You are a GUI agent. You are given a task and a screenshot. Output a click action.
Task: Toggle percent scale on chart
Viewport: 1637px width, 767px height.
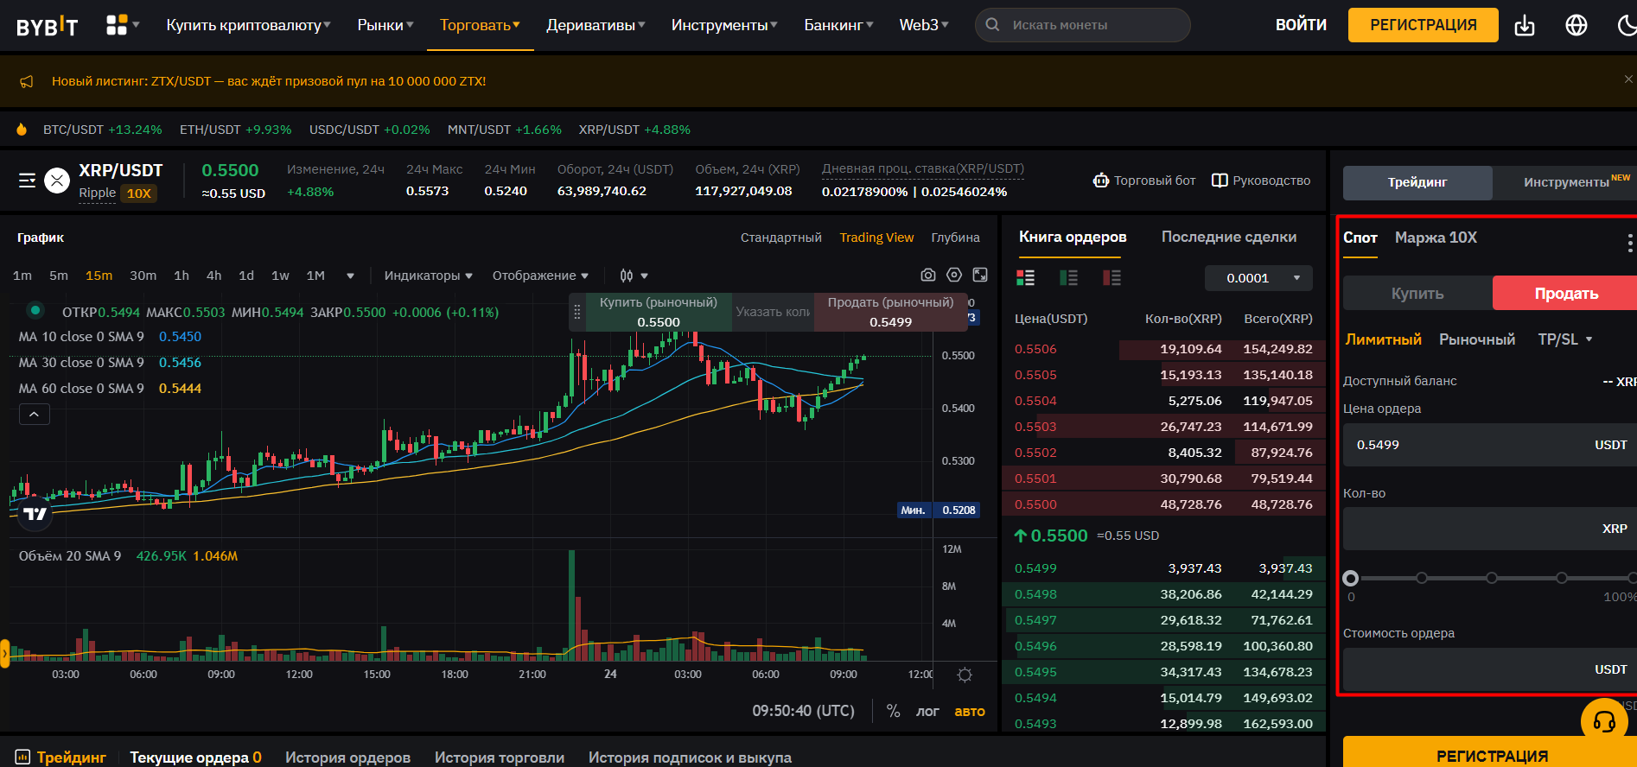pyautogui.click(x=893, y=711)
